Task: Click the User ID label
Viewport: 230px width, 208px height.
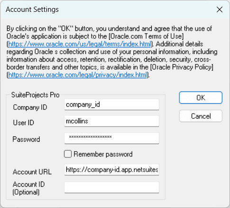Action: coord(23,123)
